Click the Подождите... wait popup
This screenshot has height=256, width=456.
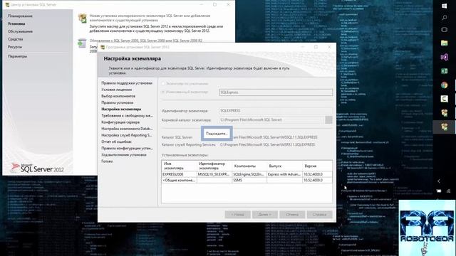pos(217,134)
